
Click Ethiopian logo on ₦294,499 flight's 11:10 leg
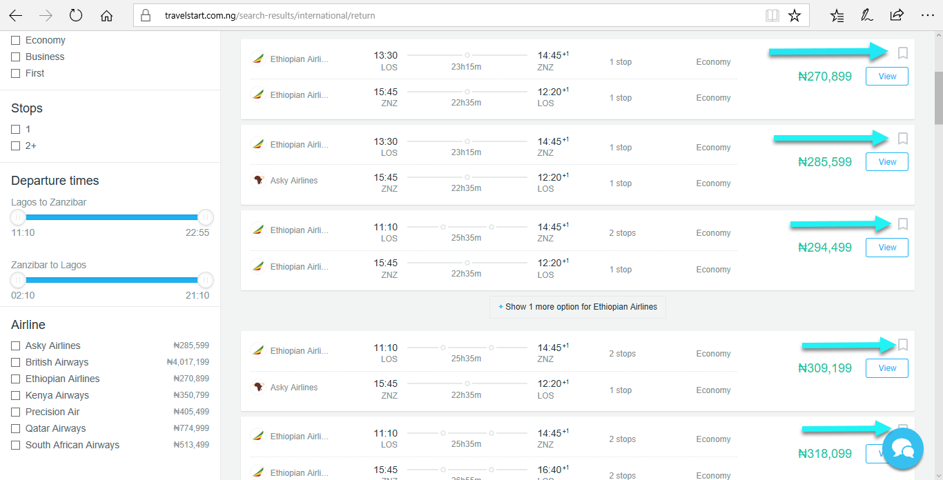click(x=258, y=230)
